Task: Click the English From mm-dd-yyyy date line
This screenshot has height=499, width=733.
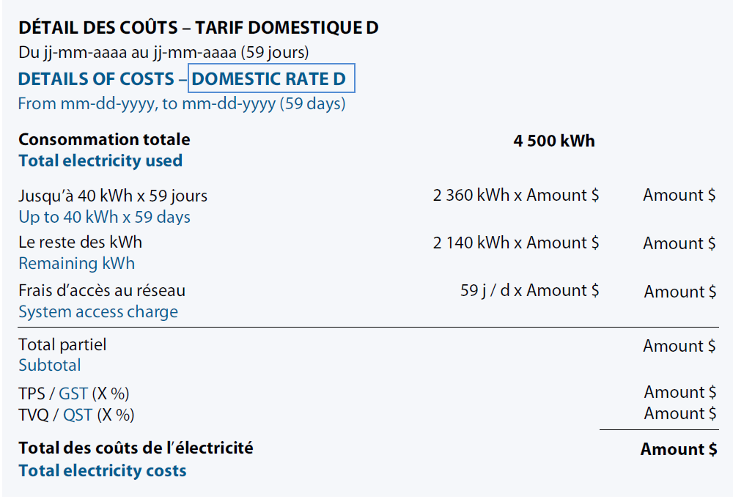Action: click(181, 103)
